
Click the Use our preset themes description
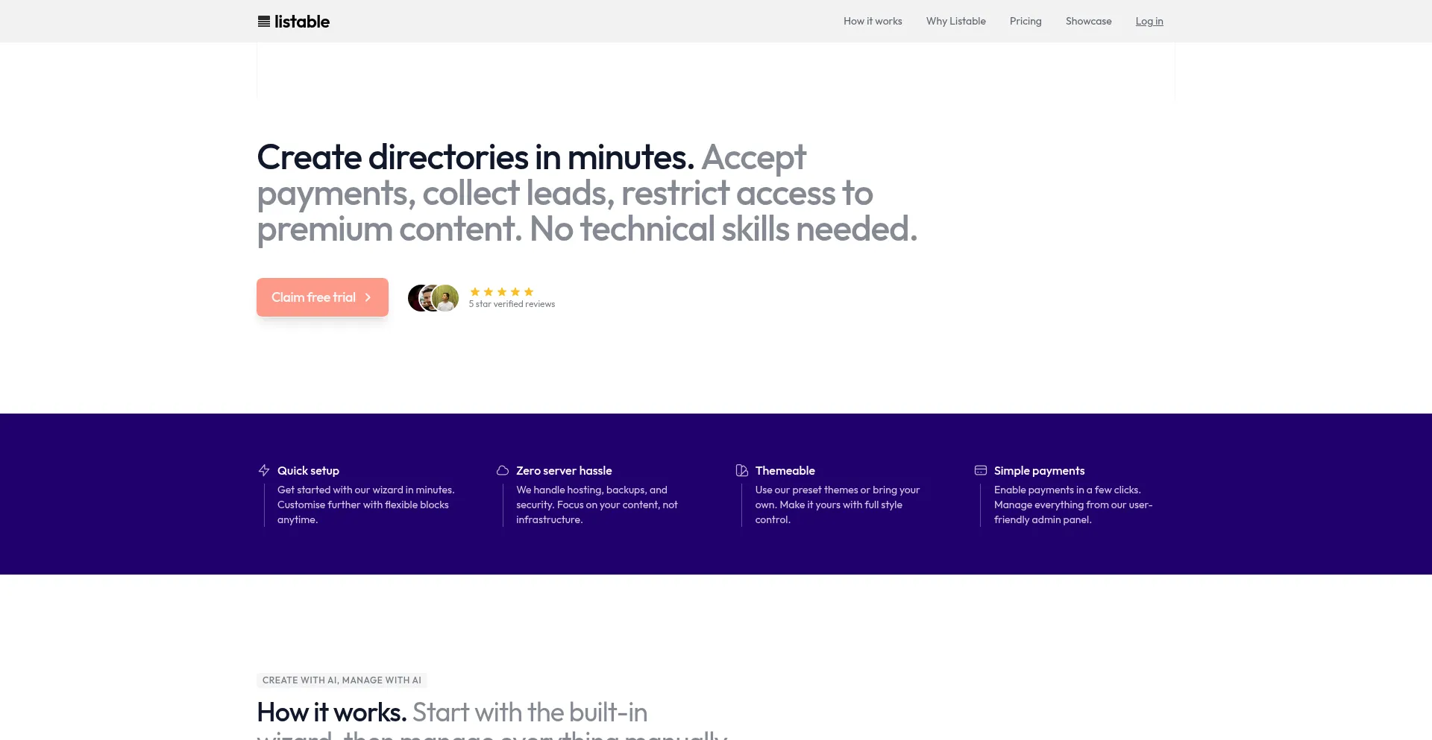pyautogui.click(x=837, y=505)
